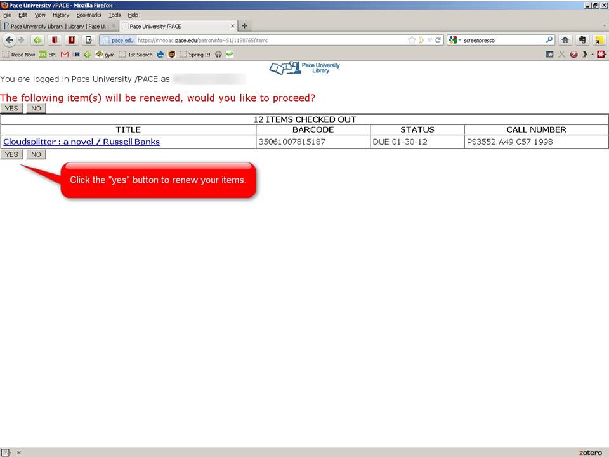Click the search magnifier icon in the search box

(x=549, y=39)
